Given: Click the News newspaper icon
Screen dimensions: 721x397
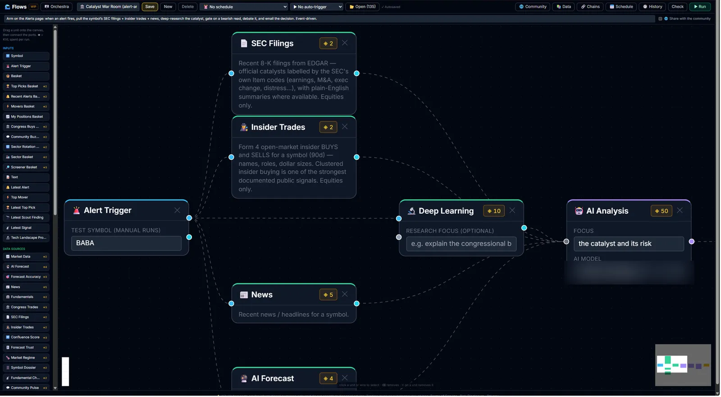Looking at the screenshot, I should [244, 295].
